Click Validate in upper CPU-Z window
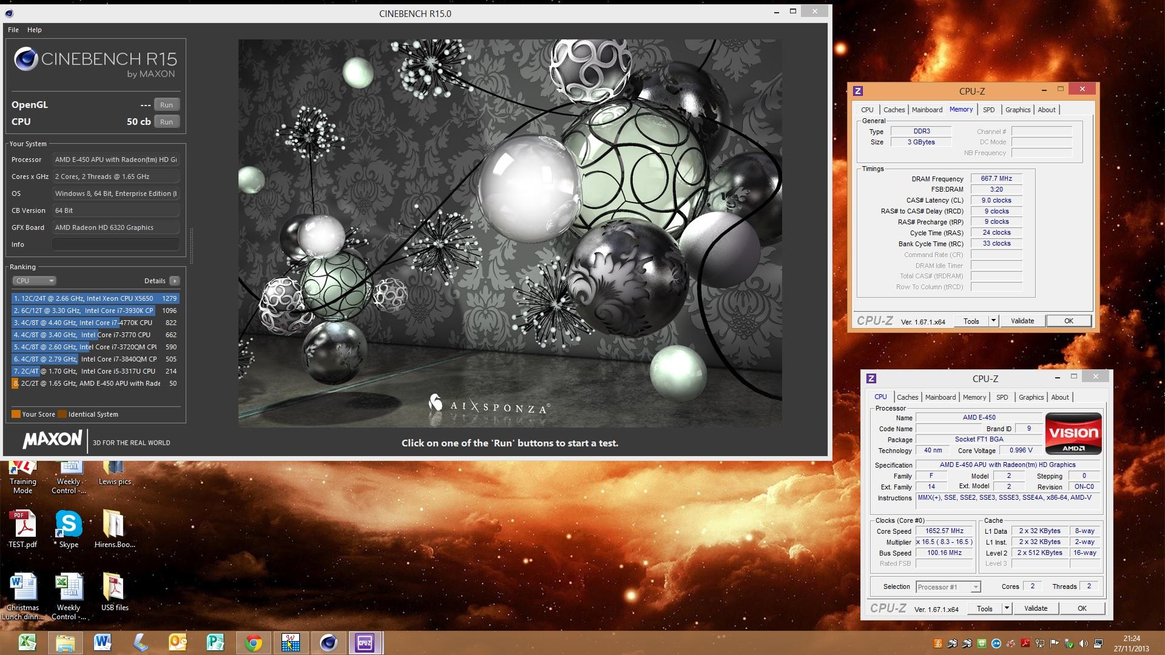Viewport: 1165px width, 655px height. click(1022, 321)
